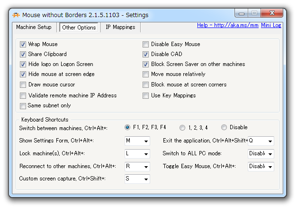Enable Draw mouse cursor option

pyautogui.click(x=23, y=85)
